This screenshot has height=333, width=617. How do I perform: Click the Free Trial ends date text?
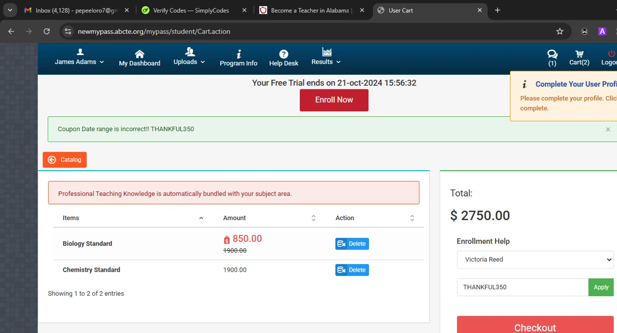[x=334, y=83]
